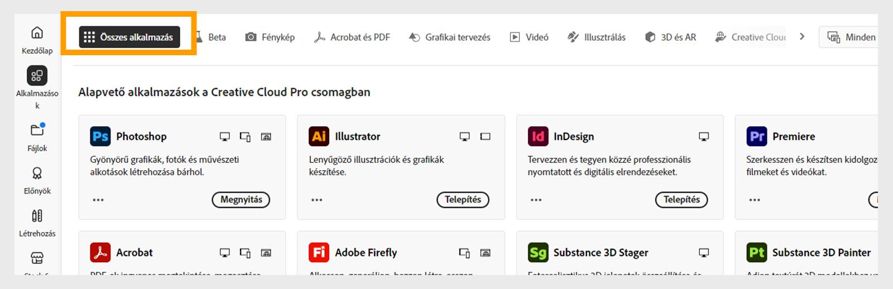Switch to the Videó tab

529,37
